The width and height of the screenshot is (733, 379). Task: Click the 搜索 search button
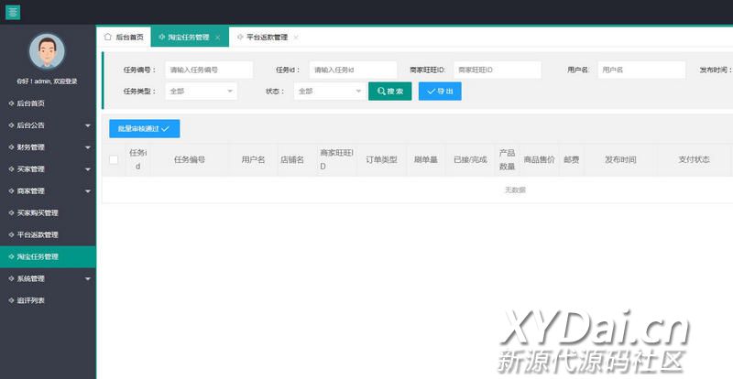coord(390,92)
